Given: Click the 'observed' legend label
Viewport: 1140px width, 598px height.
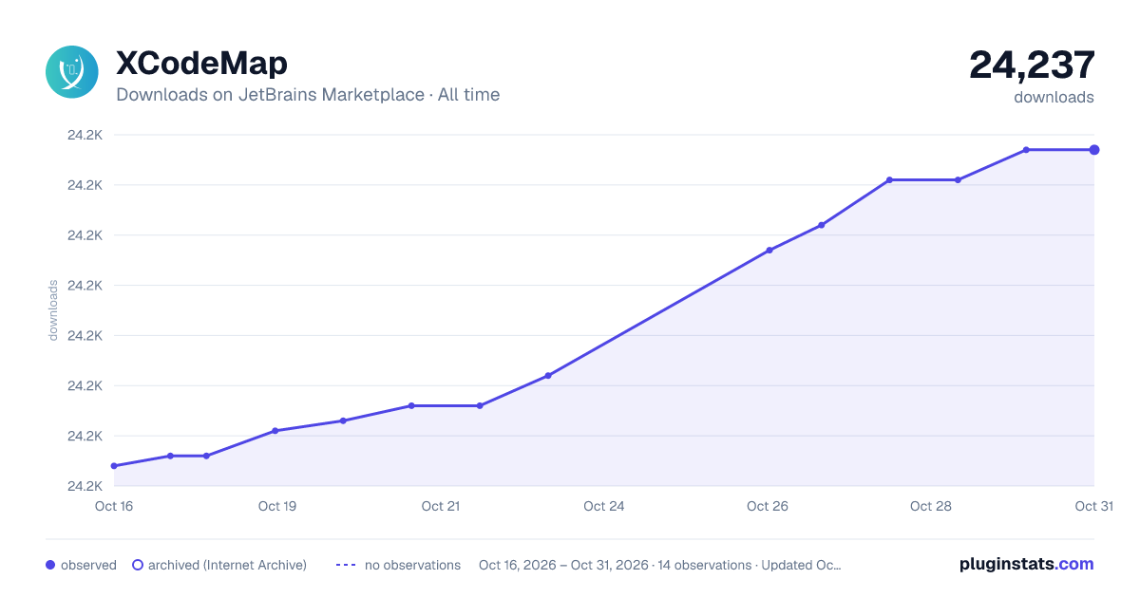Looking at the screenshot, I should coord(88,565).
